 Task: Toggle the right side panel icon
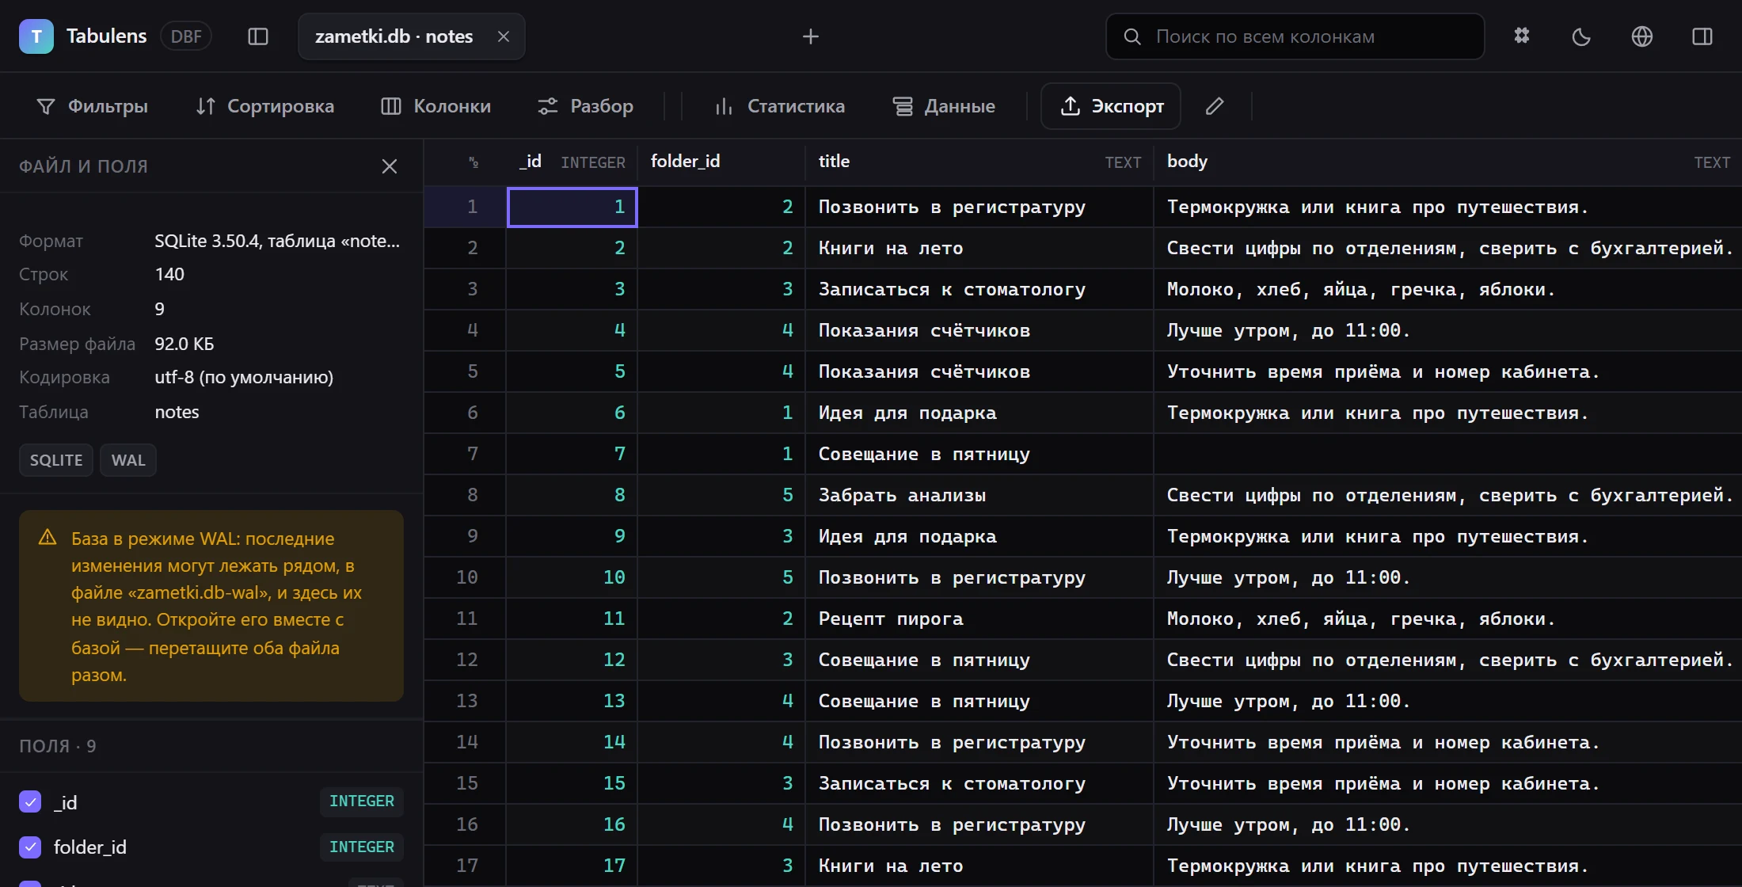(1702, 36)
